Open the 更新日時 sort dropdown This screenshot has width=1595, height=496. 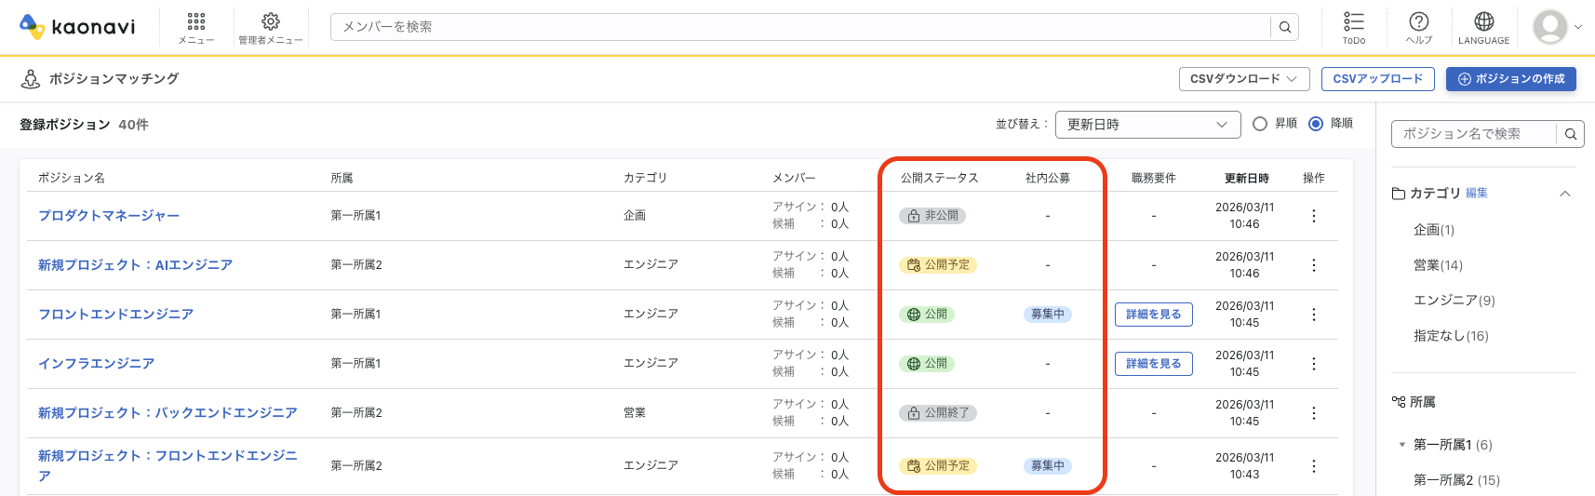[1146, 125]
